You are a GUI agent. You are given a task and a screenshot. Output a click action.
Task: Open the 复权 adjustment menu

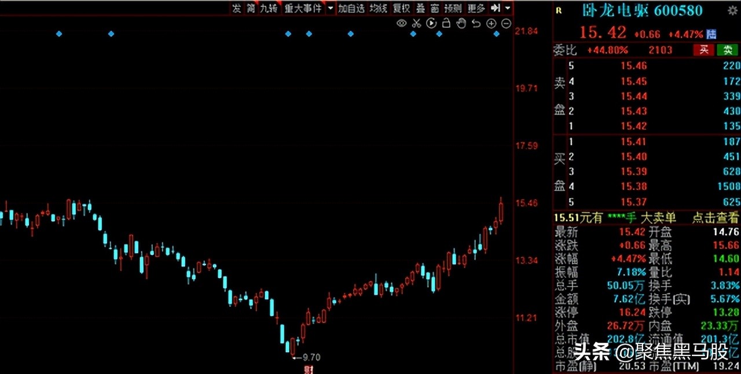pos(401,8)
